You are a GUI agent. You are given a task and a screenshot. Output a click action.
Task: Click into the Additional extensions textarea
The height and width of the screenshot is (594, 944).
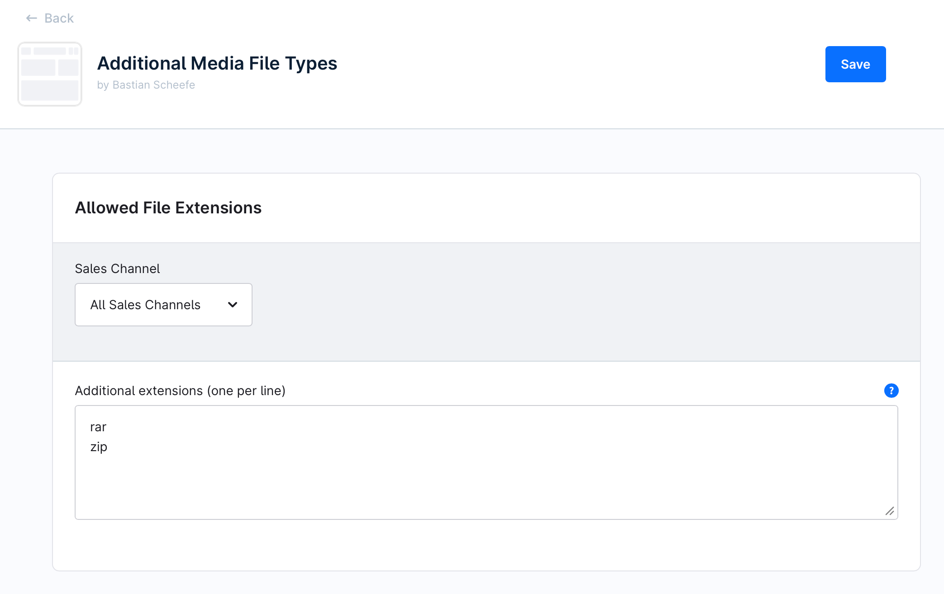[486, 462]
